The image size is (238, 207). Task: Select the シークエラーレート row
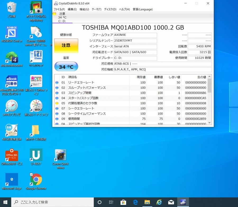131,108
